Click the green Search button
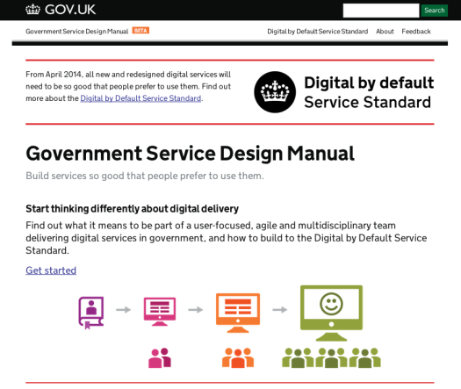461x389 pixels. click(x=435, y=11)
